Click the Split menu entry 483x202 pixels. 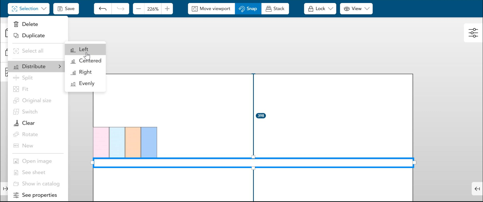(38, 78)
